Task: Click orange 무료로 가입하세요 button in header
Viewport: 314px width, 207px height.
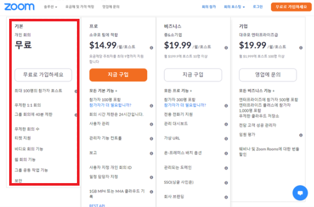Action: (x=291, y=7)
